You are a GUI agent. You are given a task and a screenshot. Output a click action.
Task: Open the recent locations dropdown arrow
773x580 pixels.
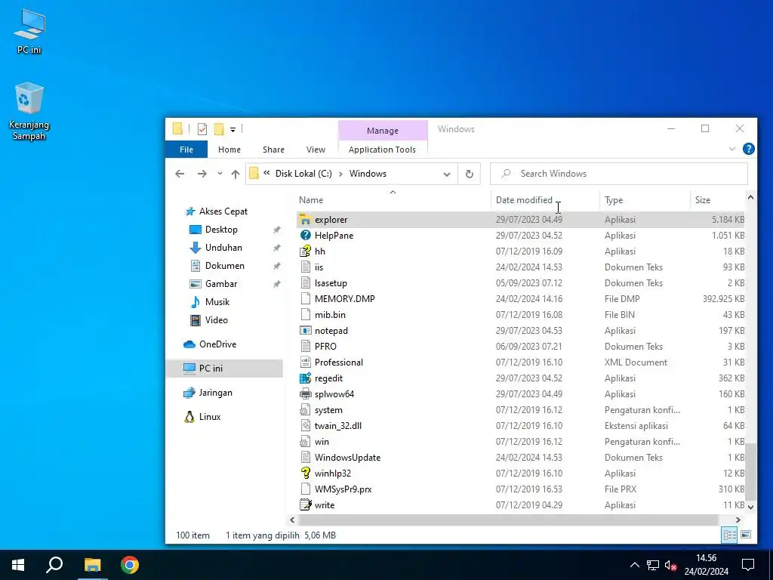pos(220,174)
